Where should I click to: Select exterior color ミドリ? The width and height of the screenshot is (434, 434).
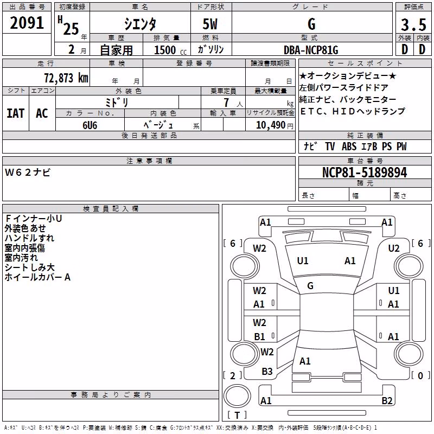click(117, 103)
